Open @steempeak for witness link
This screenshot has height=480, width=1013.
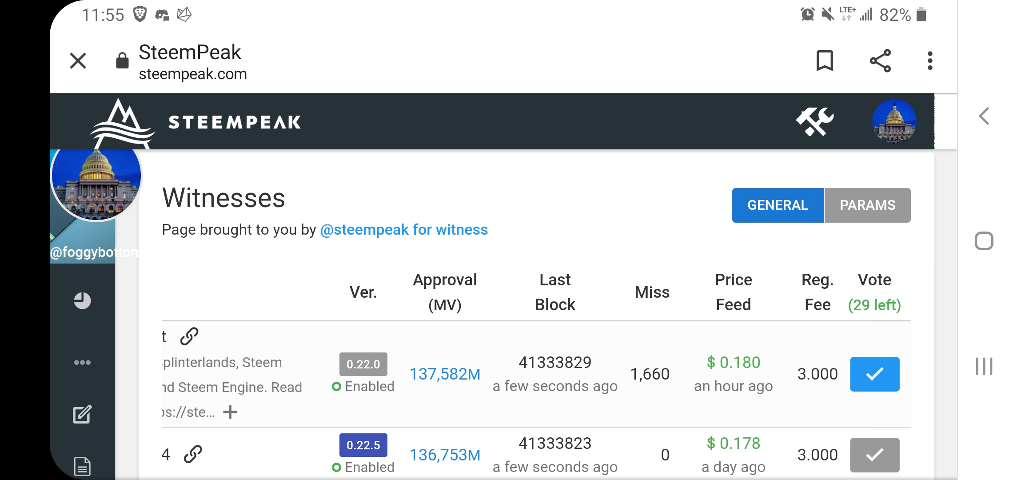404,230
